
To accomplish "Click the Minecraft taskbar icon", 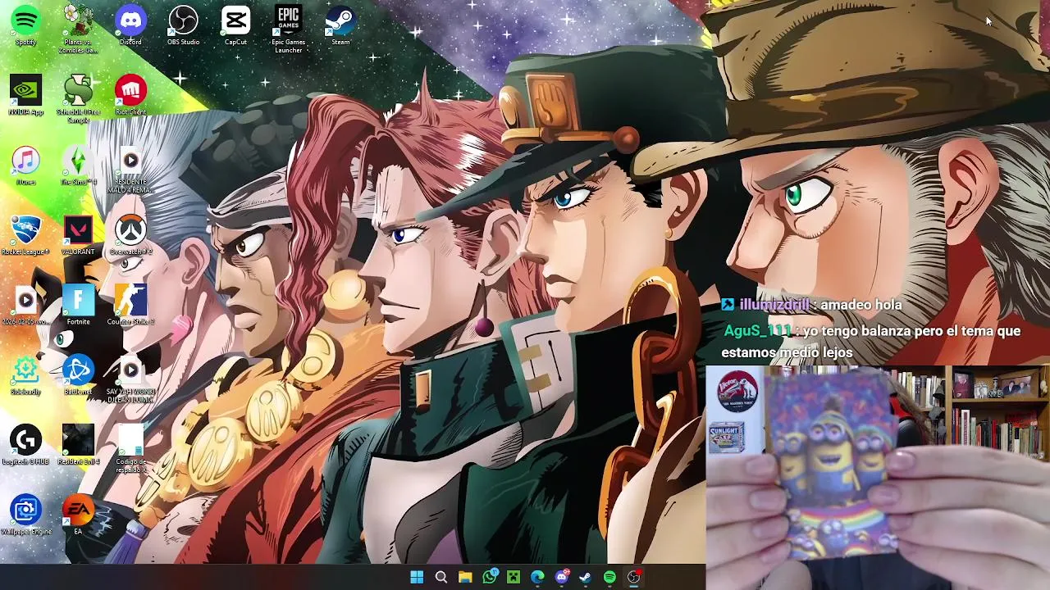I will [514, 577].
